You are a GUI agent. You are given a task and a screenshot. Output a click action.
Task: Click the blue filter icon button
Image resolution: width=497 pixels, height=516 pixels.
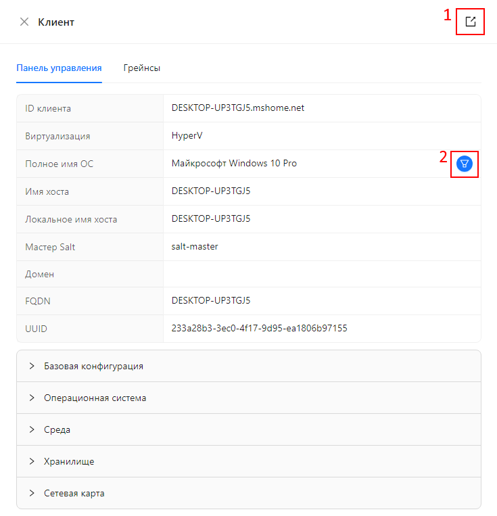(x=465, y=163)
